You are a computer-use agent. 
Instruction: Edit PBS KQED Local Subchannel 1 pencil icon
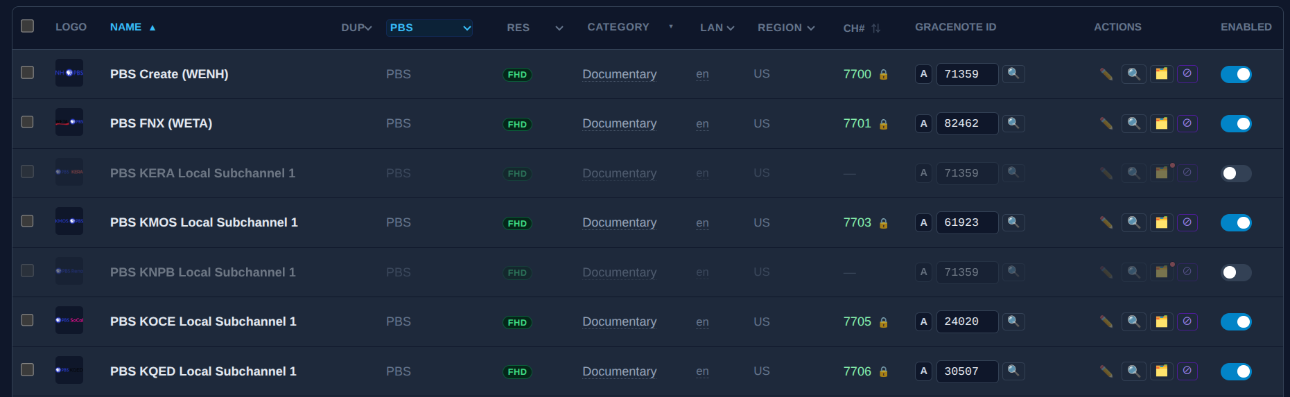(1106, 371)
